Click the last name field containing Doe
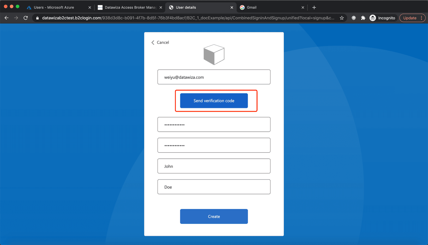The width and height of the screenshot is (428, 245). click(214, 187)
